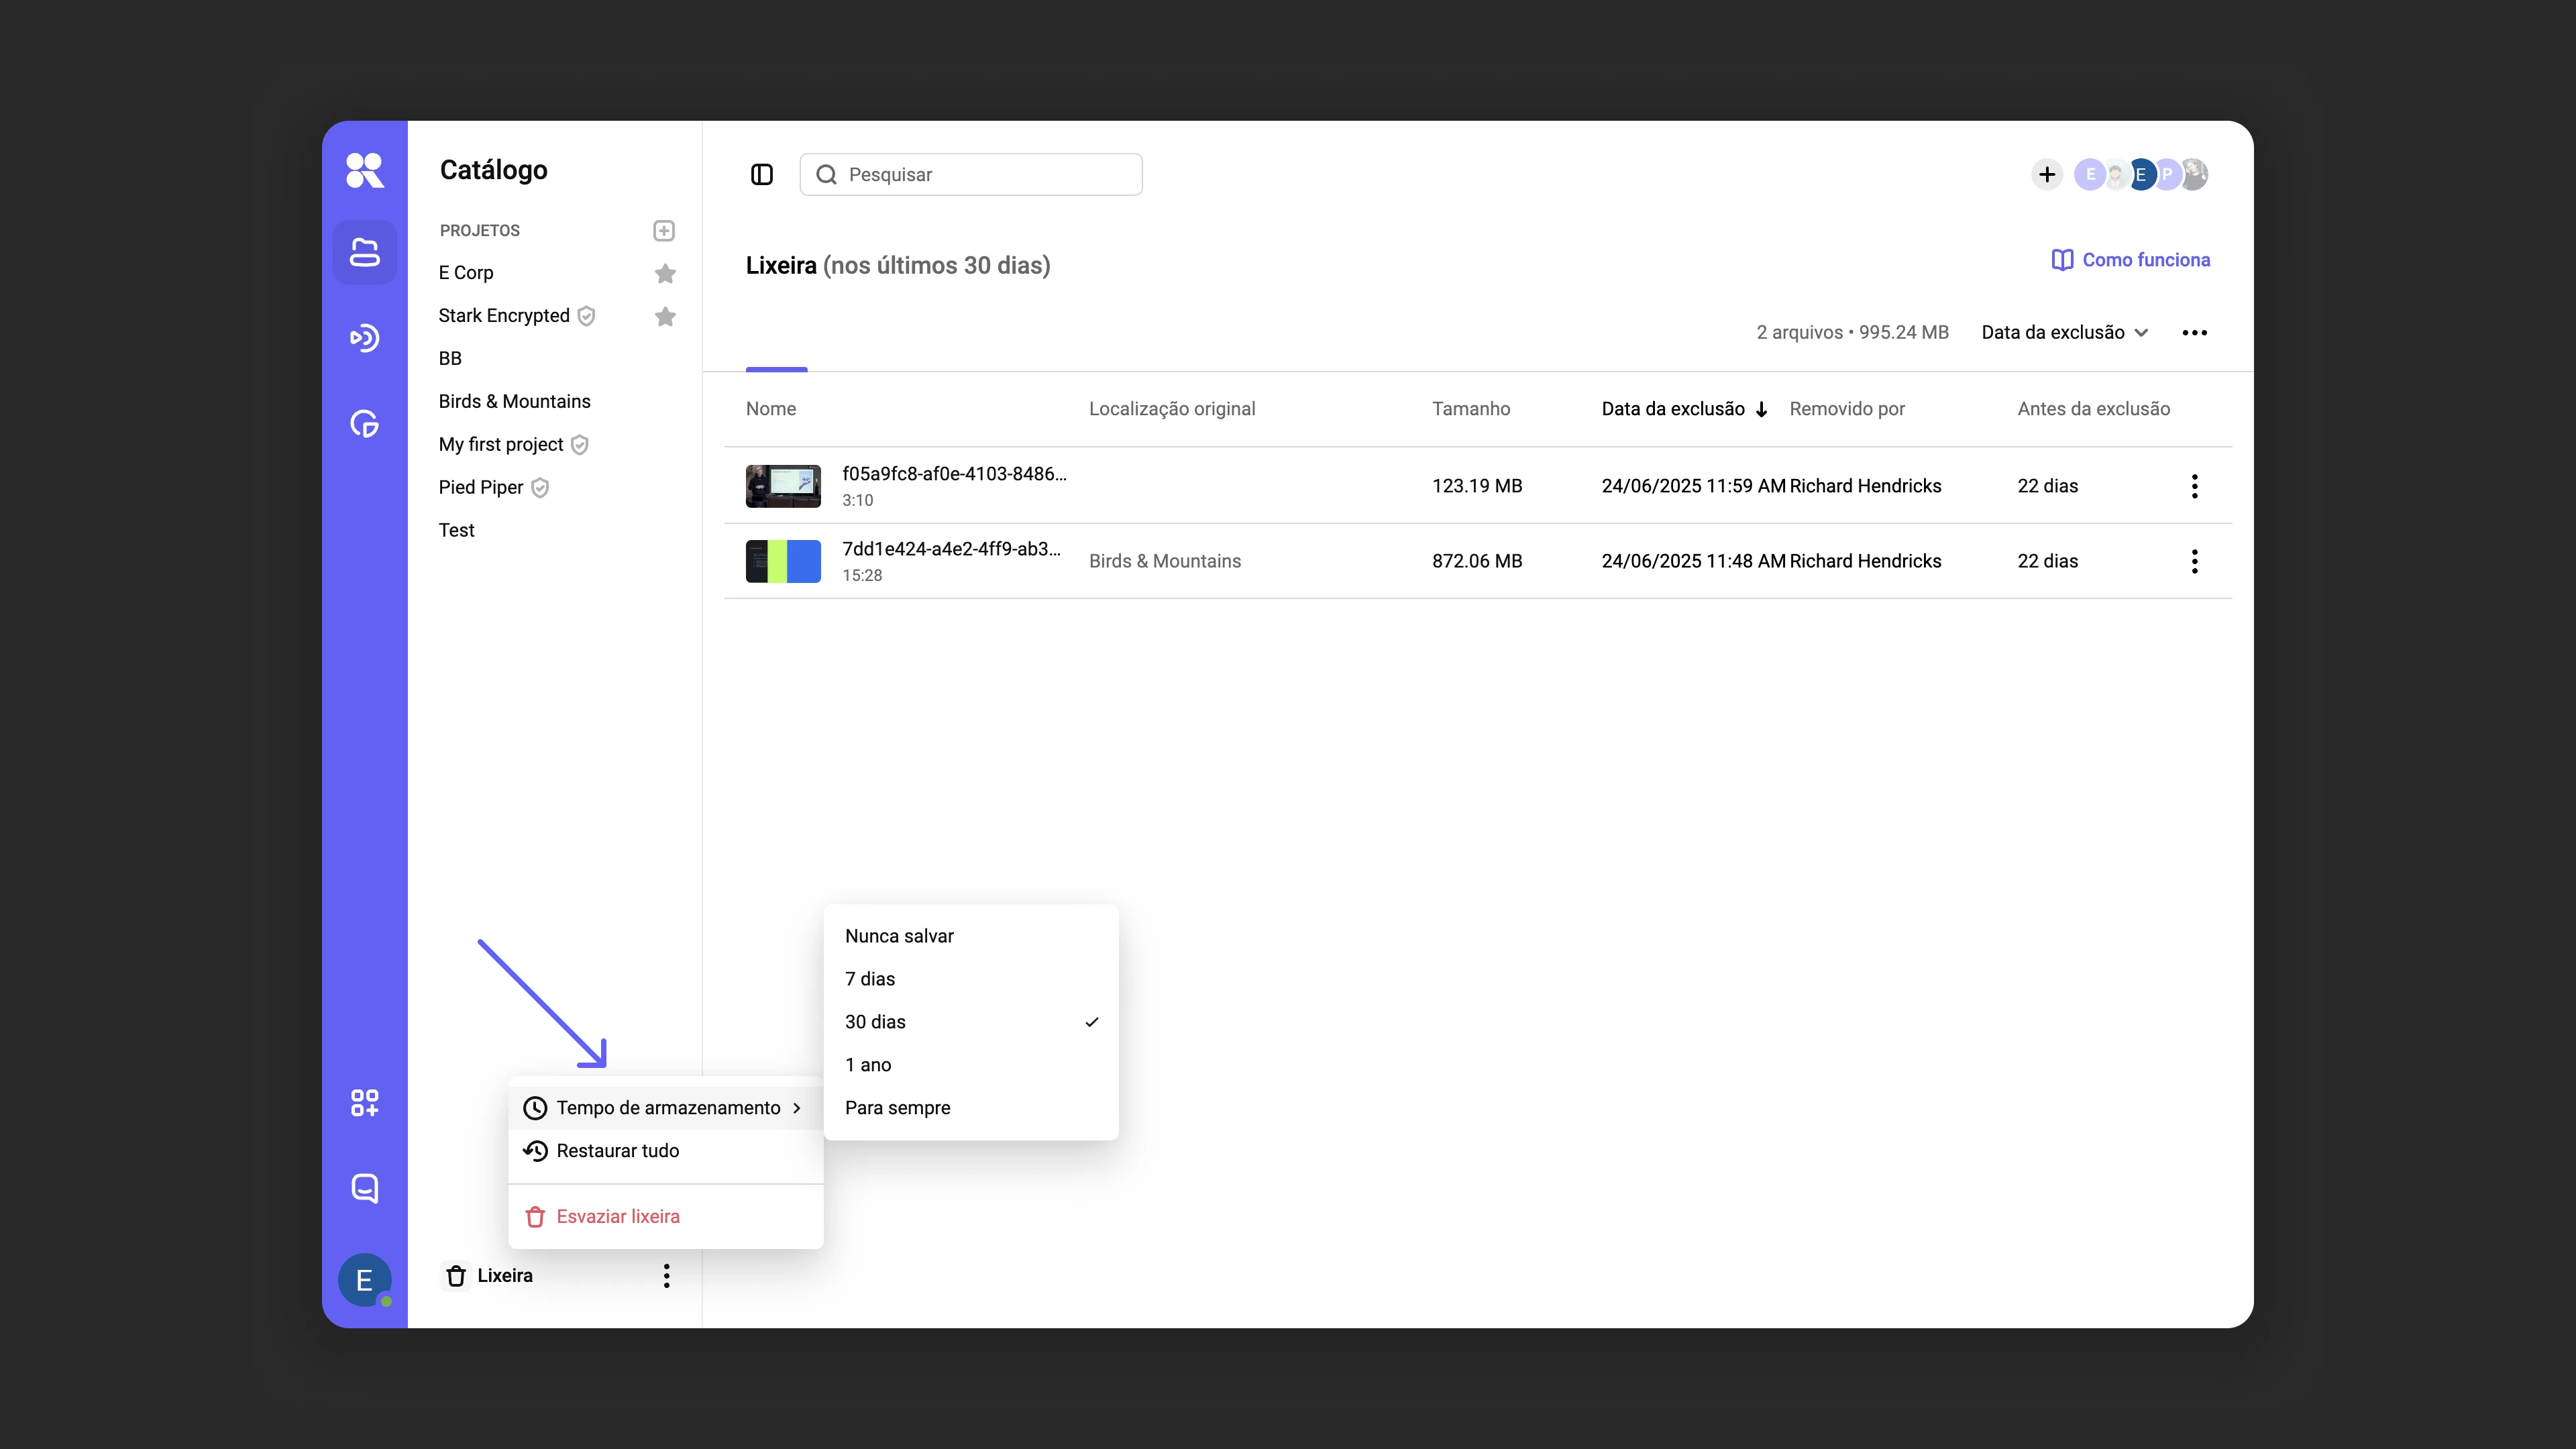The width and height of the screenshot is (2576, 1449).
Task: Open the E Corp project
Action: point(466,273)
